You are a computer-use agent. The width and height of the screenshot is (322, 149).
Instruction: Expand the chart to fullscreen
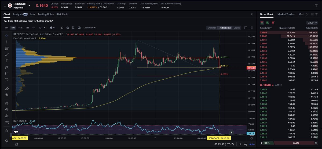[x=252, y=28]
